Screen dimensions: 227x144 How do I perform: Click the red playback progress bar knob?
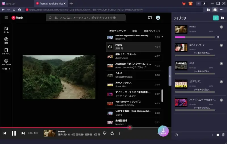tap(130, 127)
